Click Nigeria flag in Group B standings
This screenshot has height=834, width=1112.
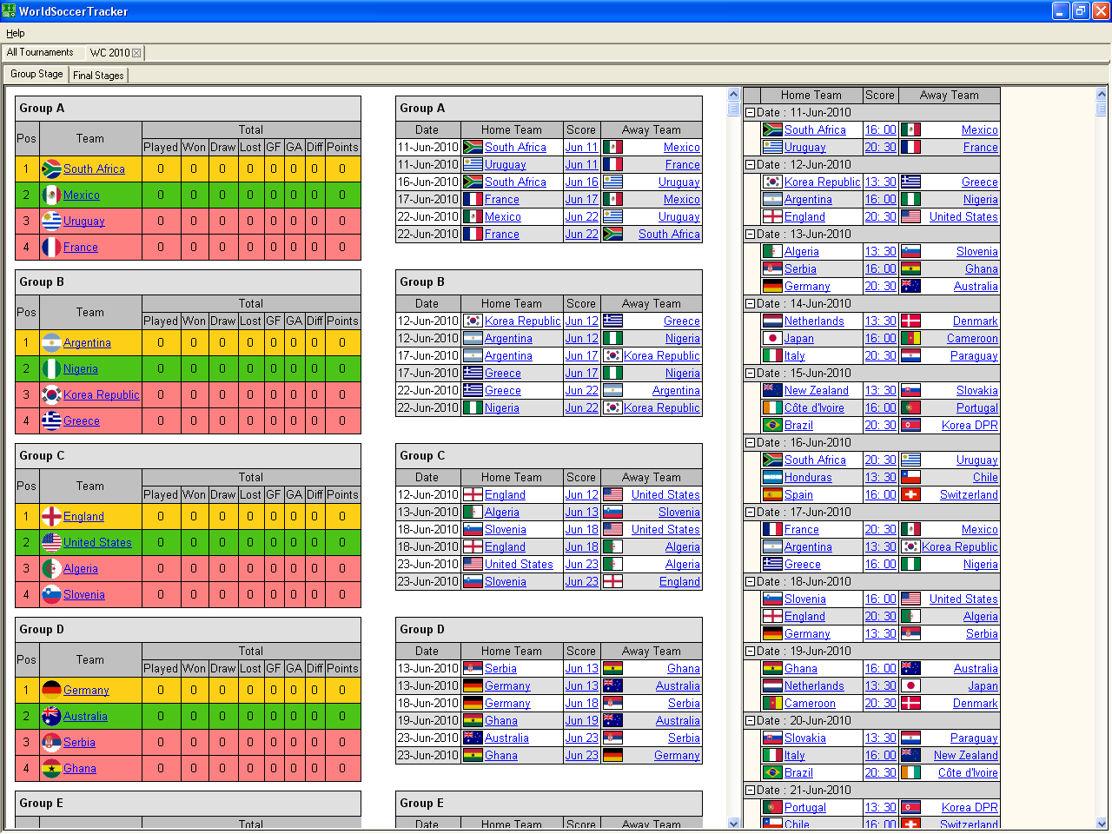coord(51,368)
